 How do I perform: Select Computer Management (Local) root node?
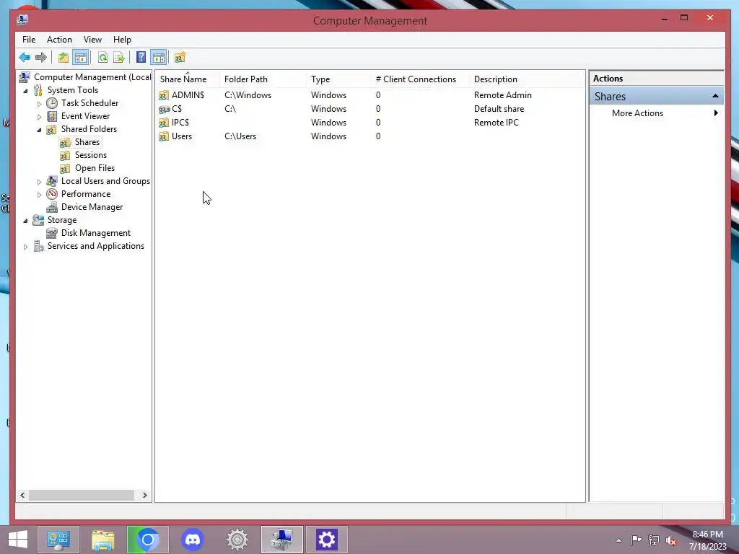tap(92, 77)
